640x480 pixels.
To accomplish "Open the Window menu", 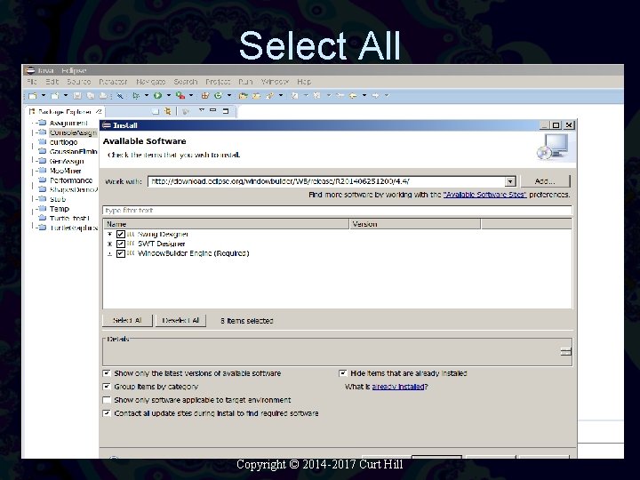I will [x=275, y=82].
